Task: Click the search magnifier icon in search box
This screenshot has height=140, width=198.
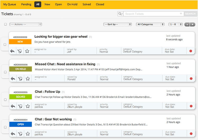Action: (x=120, y=14)
